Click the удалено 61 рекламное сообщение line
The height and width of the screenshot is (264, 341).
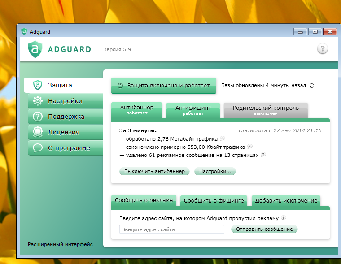tap(189, 155)
